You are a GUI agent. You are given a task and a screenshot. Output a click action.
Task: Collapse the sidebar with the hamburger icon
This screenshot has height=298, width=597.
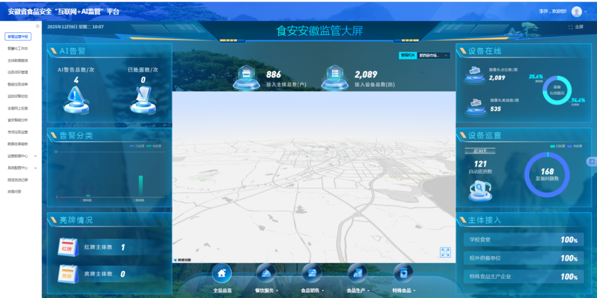pos(38,26)
